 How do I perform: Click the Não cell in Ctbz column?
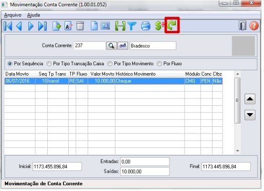pyautogui.click(x=217, y=81)
